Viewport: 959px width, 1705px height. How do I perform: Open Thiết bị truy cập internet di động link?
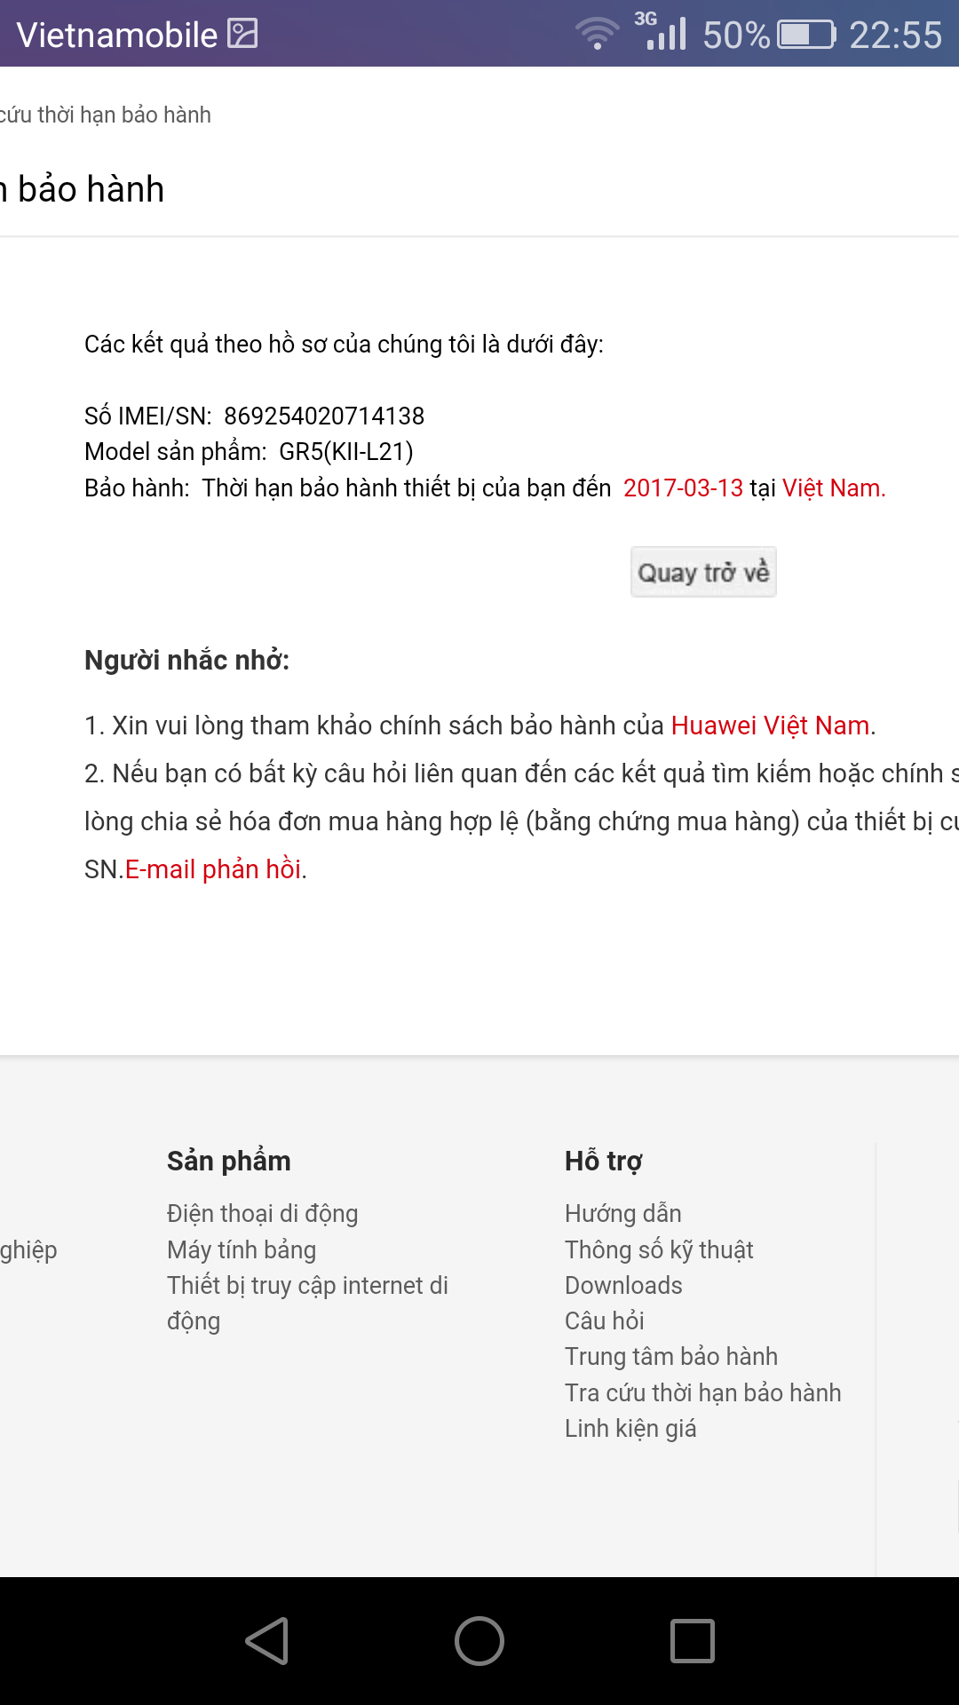coord(307,1303)
